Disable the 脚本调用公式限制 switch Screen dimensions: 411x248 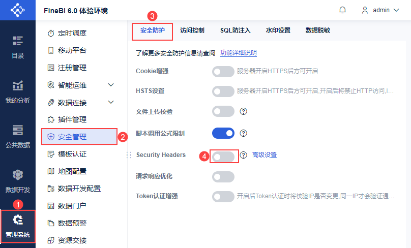coord(223,133)
